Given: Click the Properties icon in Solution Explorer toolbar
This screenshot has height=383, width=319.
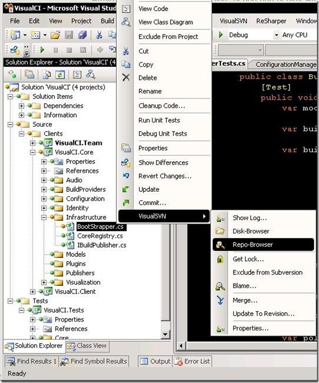Looking at the screenshot, I should pyautogui.click(x=30, y=74).
